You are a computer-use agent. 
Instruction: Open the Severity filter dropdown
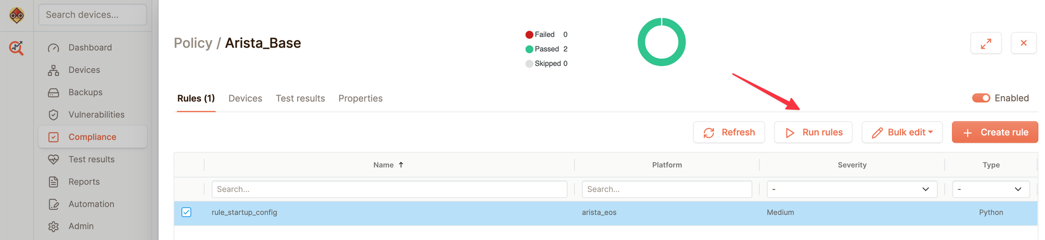[x=852, y=189]
